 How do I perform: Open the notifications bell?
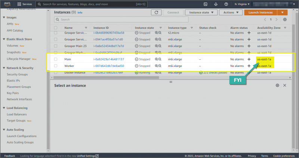tap(216, 4)
